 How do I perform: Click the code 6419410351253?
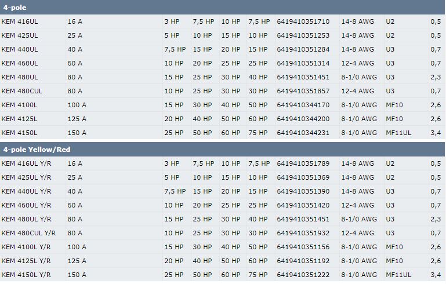click(x=303, y=35)
